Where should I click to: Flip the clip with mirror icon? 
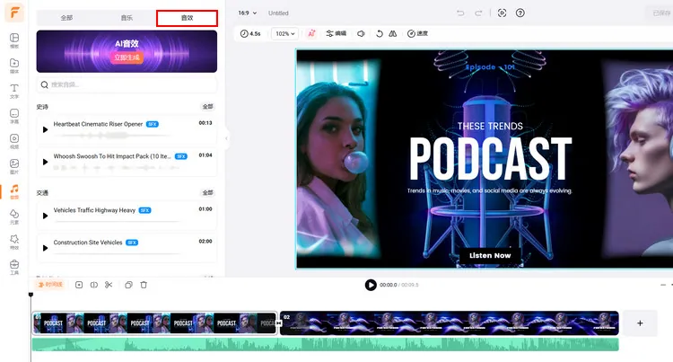(393, 33)
